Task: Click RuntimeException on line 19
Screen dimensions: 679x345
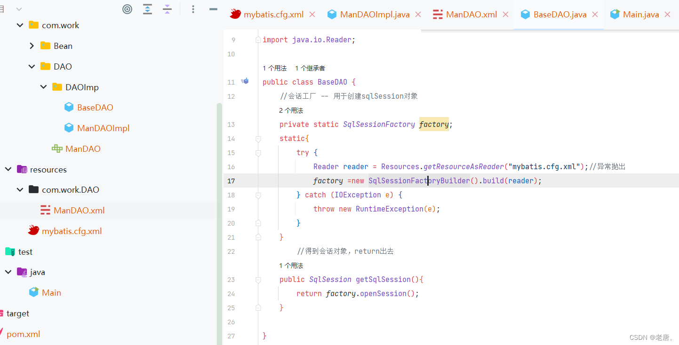Action: pos(390,209)
